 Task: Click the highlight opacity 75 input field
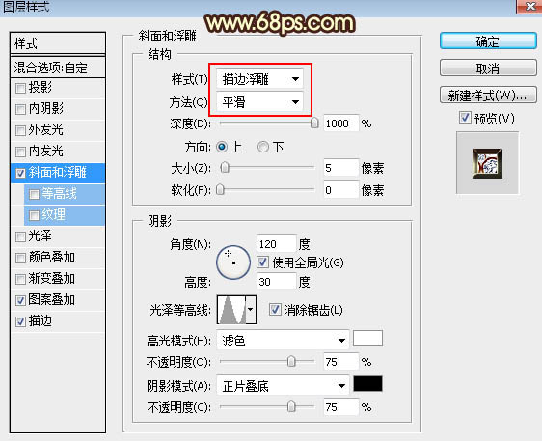click(x=340, y=362)
